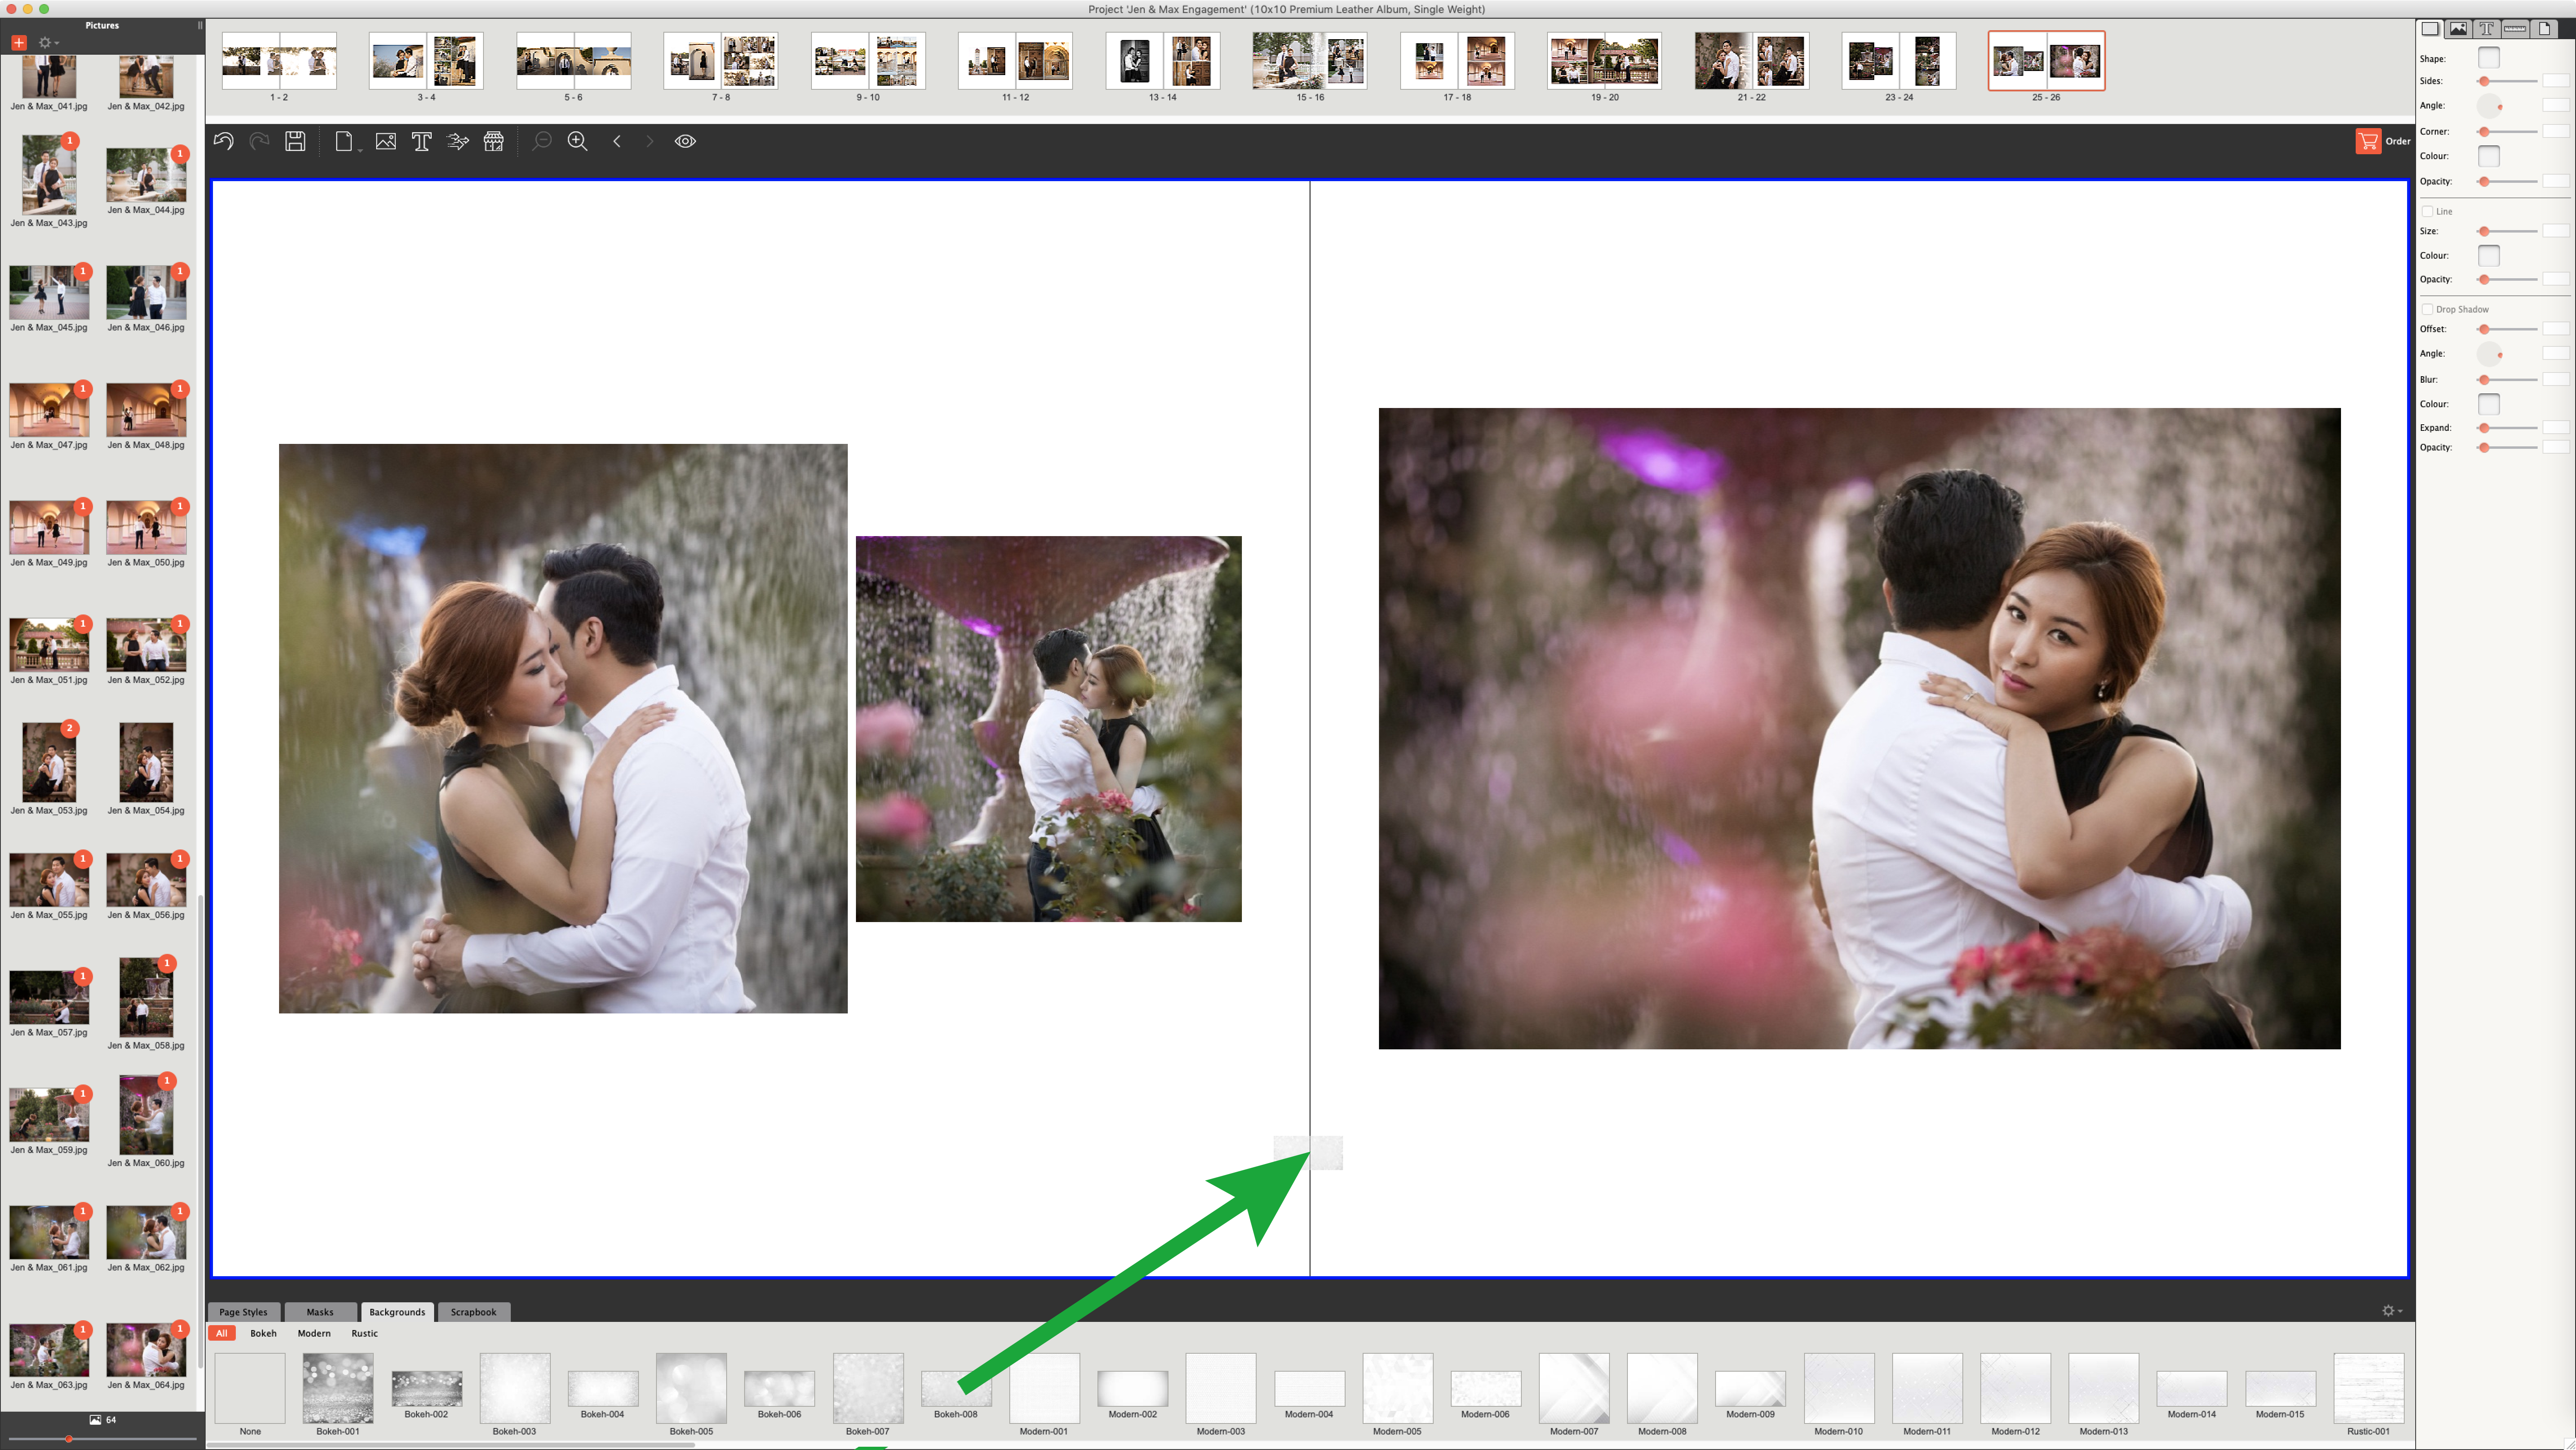Click the shape Colour swatch

[2489, 156]
